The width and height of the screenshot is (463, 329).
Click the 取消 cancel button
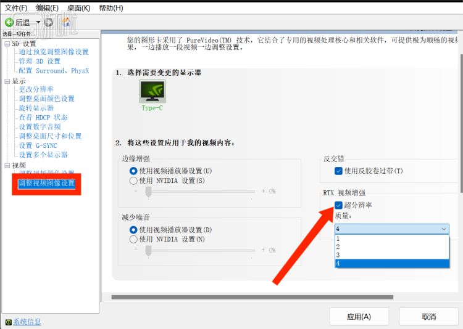click(x=429, y=317)
